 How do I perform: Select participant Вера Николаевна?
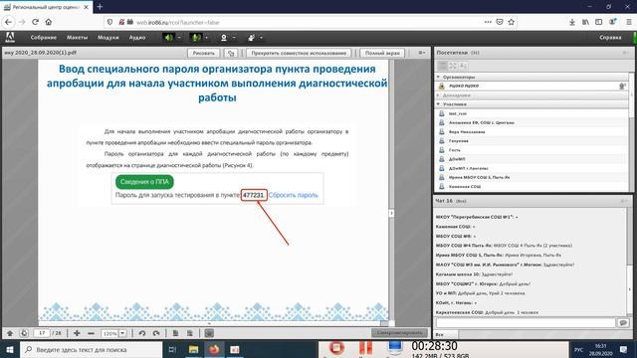click(531, 132)
